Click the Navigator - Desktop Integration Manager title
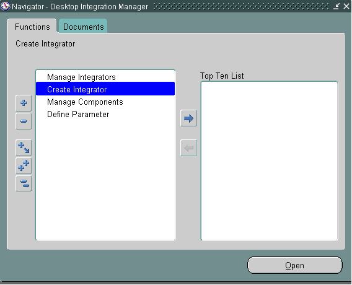Image resolution: width=352 pixels, height=285 pixels. [x=80, y=7]
